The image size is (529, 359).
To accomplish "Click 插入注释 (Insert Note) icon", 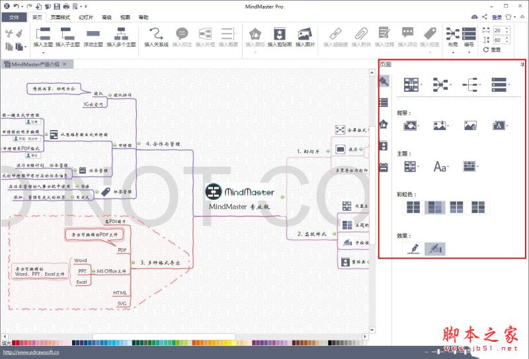I will pos(384,34).
